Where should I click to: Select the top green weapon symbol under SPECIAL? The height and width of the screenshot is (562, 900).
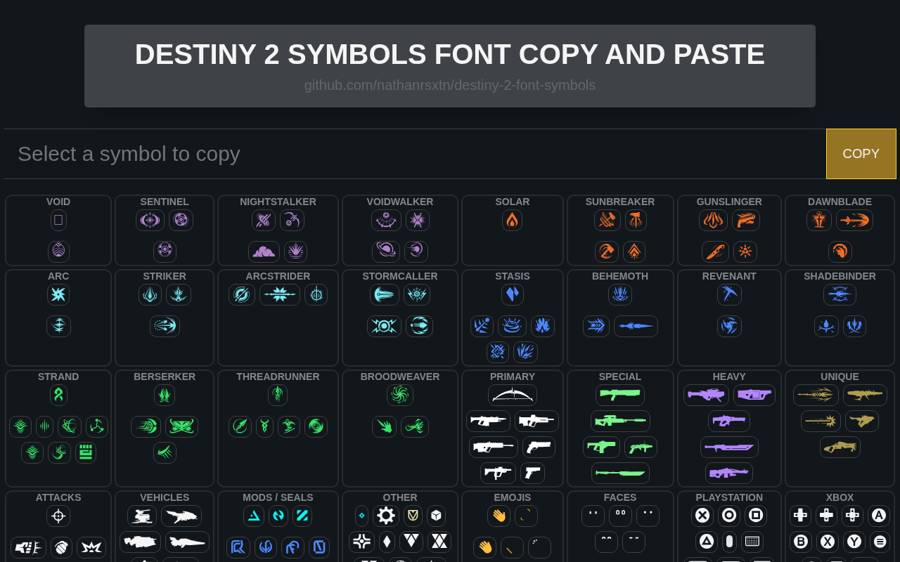pos(620,396)
